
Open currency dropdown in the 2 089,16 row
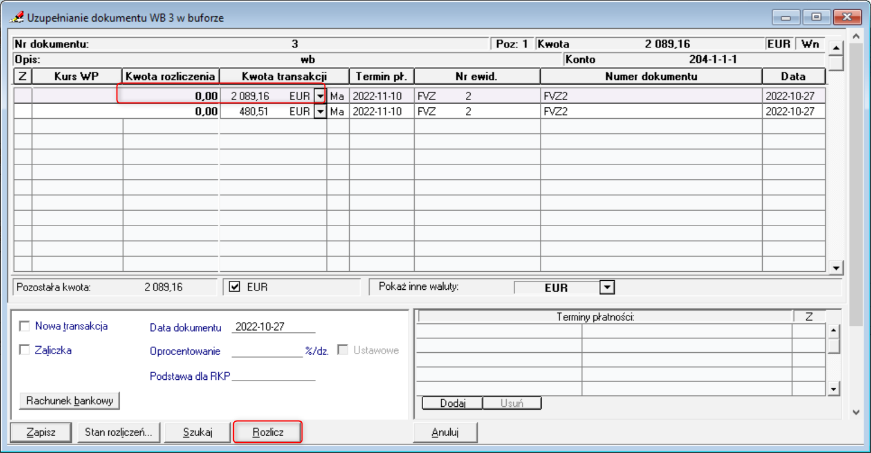pyautogui.click(x=320, y=96)
